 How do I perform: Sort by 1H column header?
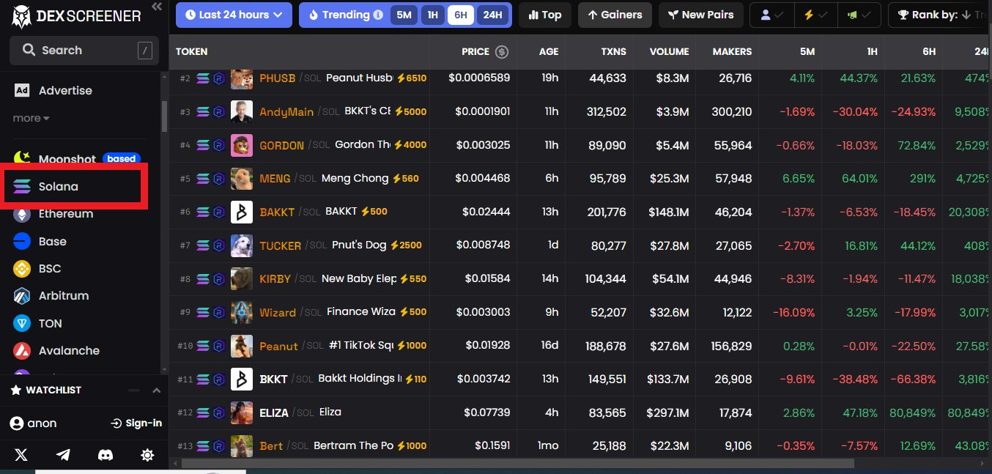click(870, 52)
